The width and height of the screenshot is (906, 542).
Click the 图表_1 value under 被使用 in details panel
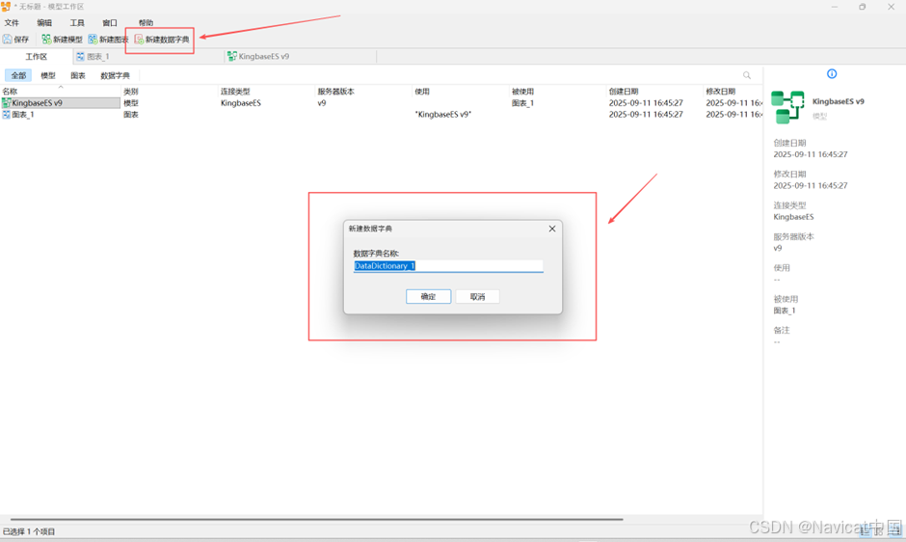[785, 311]
